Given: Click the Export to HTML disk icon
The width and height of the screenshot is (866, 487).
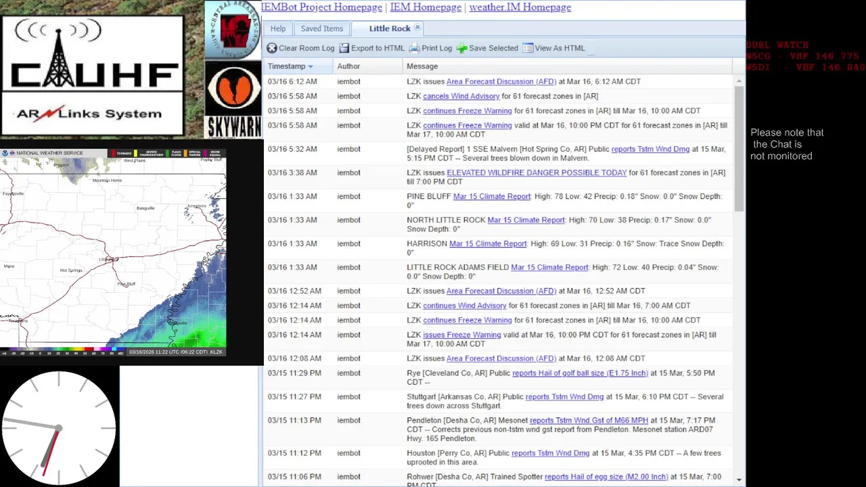Looking at the screenshot, I should [x=344, y=48].
